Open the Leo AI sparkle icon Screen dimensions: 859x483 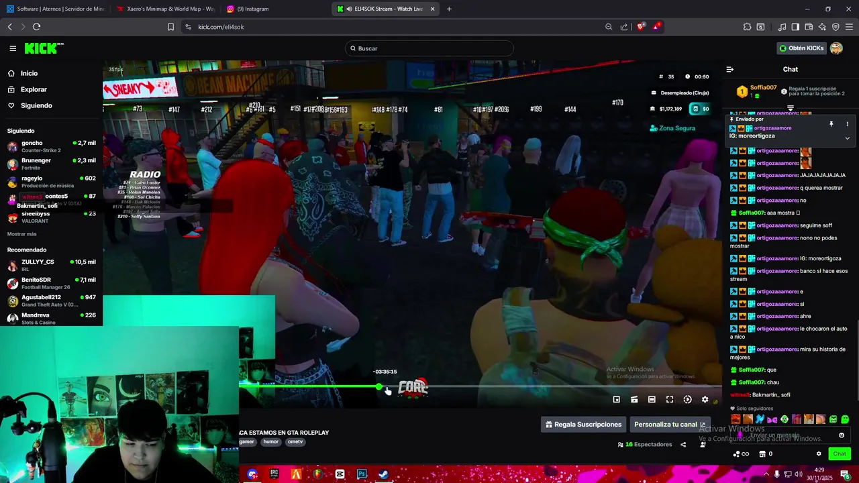(822, 27)
